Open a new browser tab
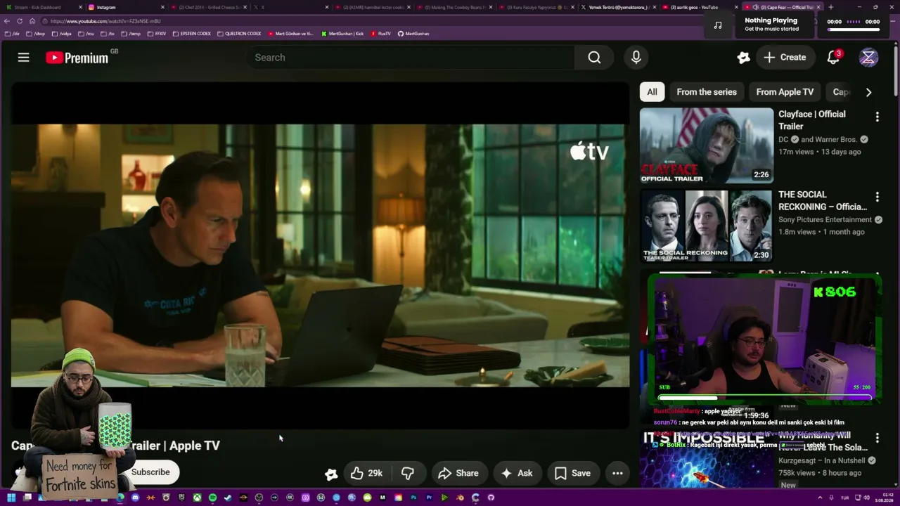This screenshot has width=900, height=506. [x=831, y=7]
